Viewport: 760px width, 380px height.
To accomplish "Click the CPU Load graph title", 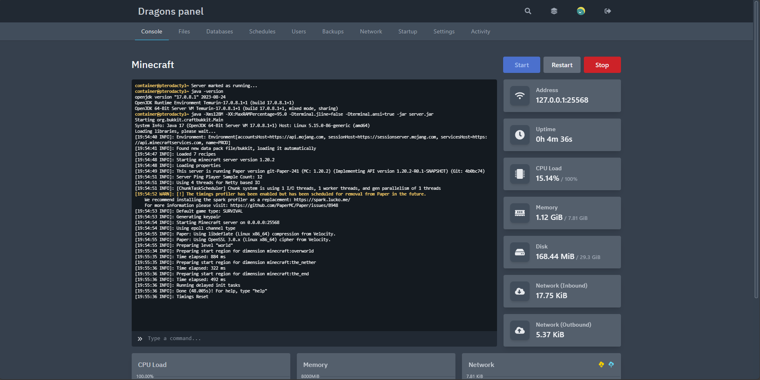I will tap(152, 365).
